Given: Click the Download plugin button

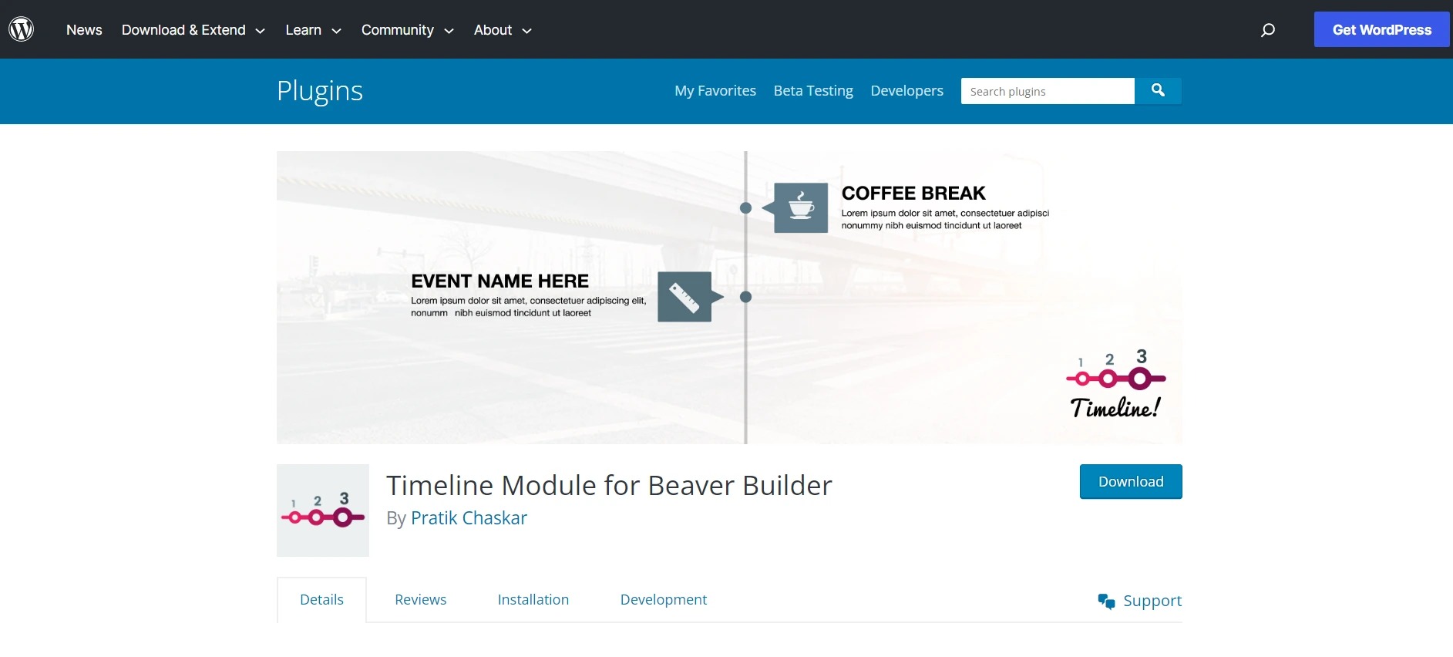Looking at the screenshot, I should [1131, 481].
